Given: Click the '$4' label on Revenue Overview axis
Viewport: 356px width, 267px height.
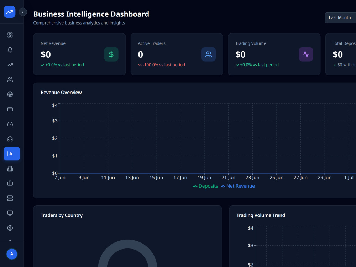Looking at the screenshot, I should 55,105.
